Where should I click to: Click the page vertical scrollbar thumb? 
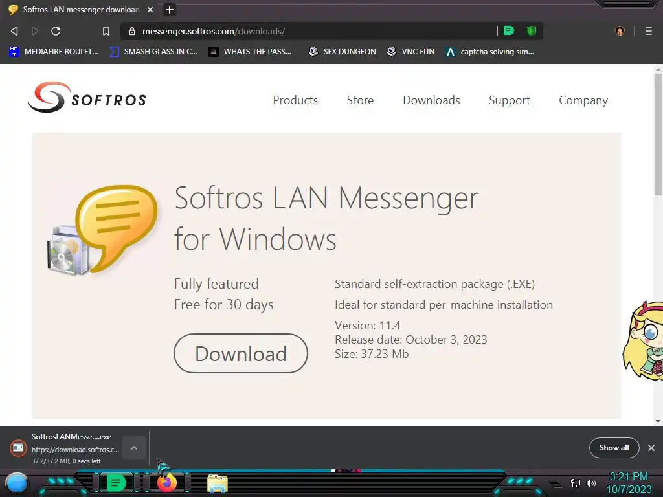coord(658,133)
